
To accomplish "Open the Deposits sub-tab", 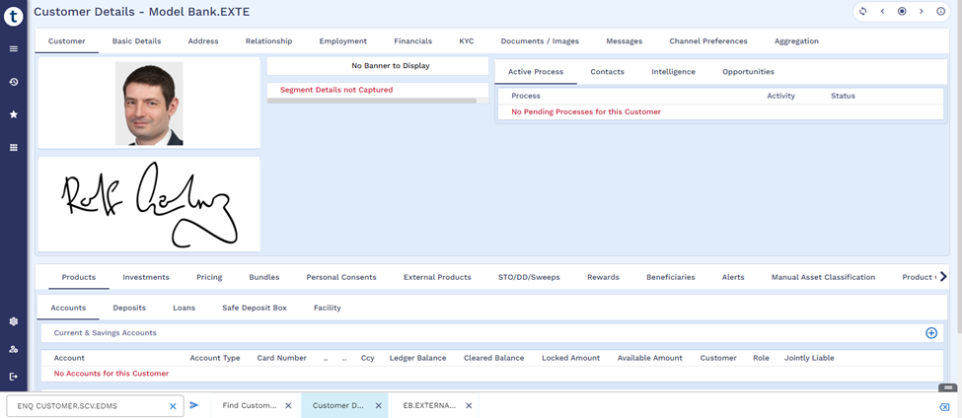I will (129, 308).
